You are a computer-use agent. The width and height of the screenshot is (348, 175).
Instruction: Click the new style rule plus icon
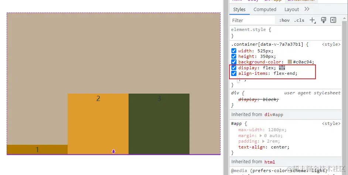point(313,20)
